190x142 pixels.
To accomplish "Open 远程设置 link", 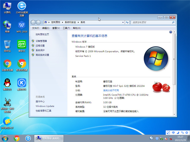I will tap(40, 46).
